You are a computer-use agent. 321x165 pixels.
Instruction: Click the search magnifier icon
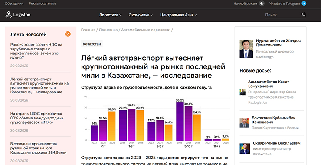(304, 15)
